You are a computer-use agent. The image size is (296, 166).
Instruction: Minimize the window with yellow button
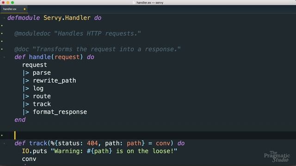point(8,2)
